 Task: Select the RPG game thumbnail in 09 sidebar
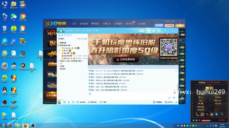(x=51, y=95)
